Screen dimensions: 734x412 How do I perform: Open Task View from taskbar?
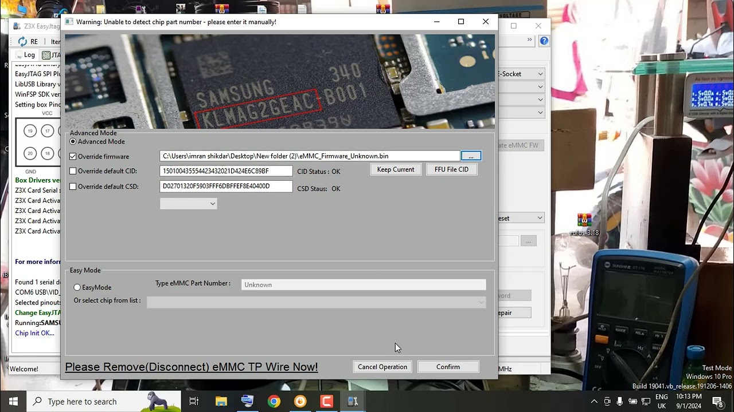[194, 402]
